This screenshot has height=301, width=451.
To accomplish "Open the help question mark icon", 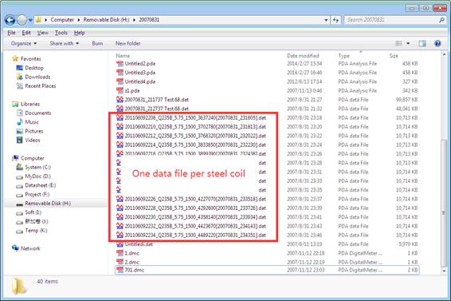I will click(437, 44).
